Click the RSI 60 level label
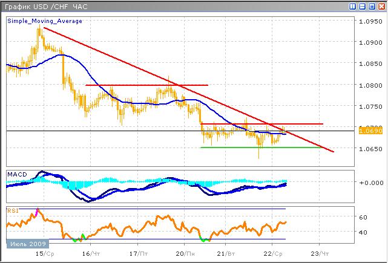This screenshot has width=388, height=263. 364,216
